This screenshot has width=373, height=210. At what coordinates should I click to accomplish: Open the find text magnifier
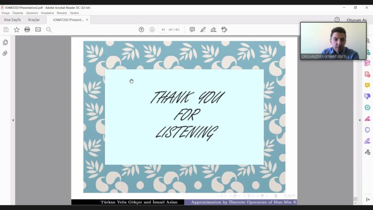(49, 30)
